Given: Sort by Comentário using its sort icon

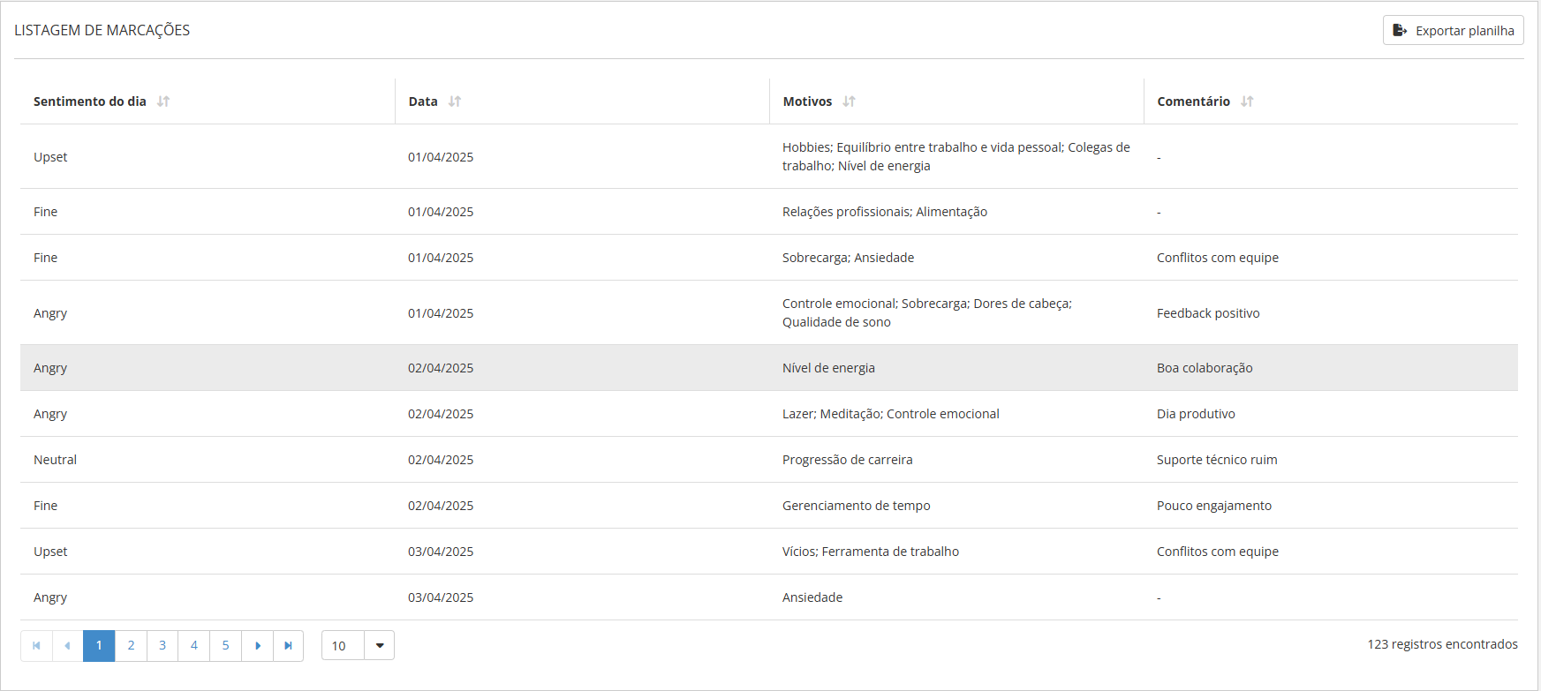Looking at the screenshot, I should 1247,101.
